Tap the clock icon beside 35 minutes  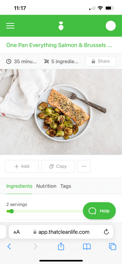[9, 61]
